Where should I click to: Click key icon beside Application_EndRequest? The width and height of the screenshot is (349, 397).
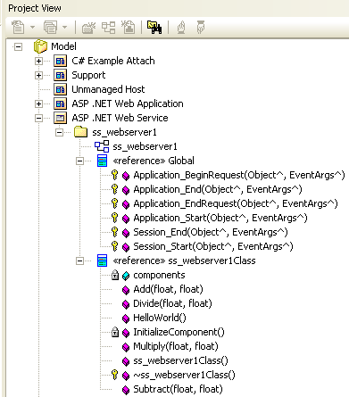click(x=114, y=203)
